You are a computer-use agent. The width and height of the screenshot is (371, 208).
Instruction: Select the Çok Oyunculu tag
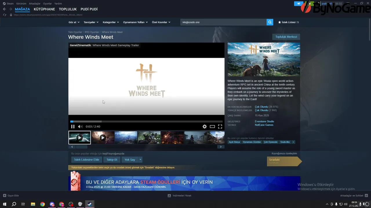(271, 142)
